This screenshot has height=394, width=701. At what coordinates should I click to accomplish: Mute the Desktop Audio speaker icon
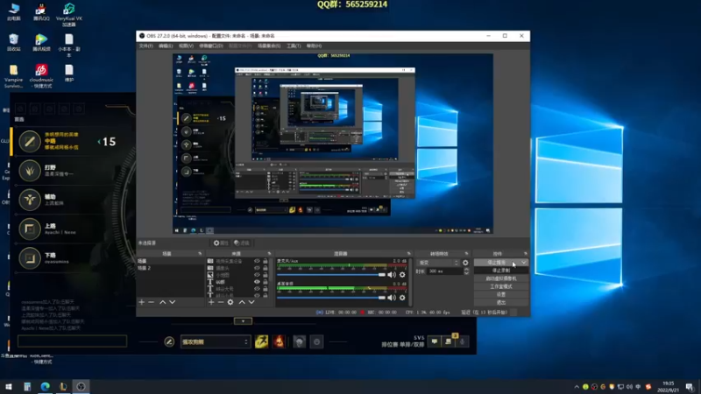pos(392,298)
